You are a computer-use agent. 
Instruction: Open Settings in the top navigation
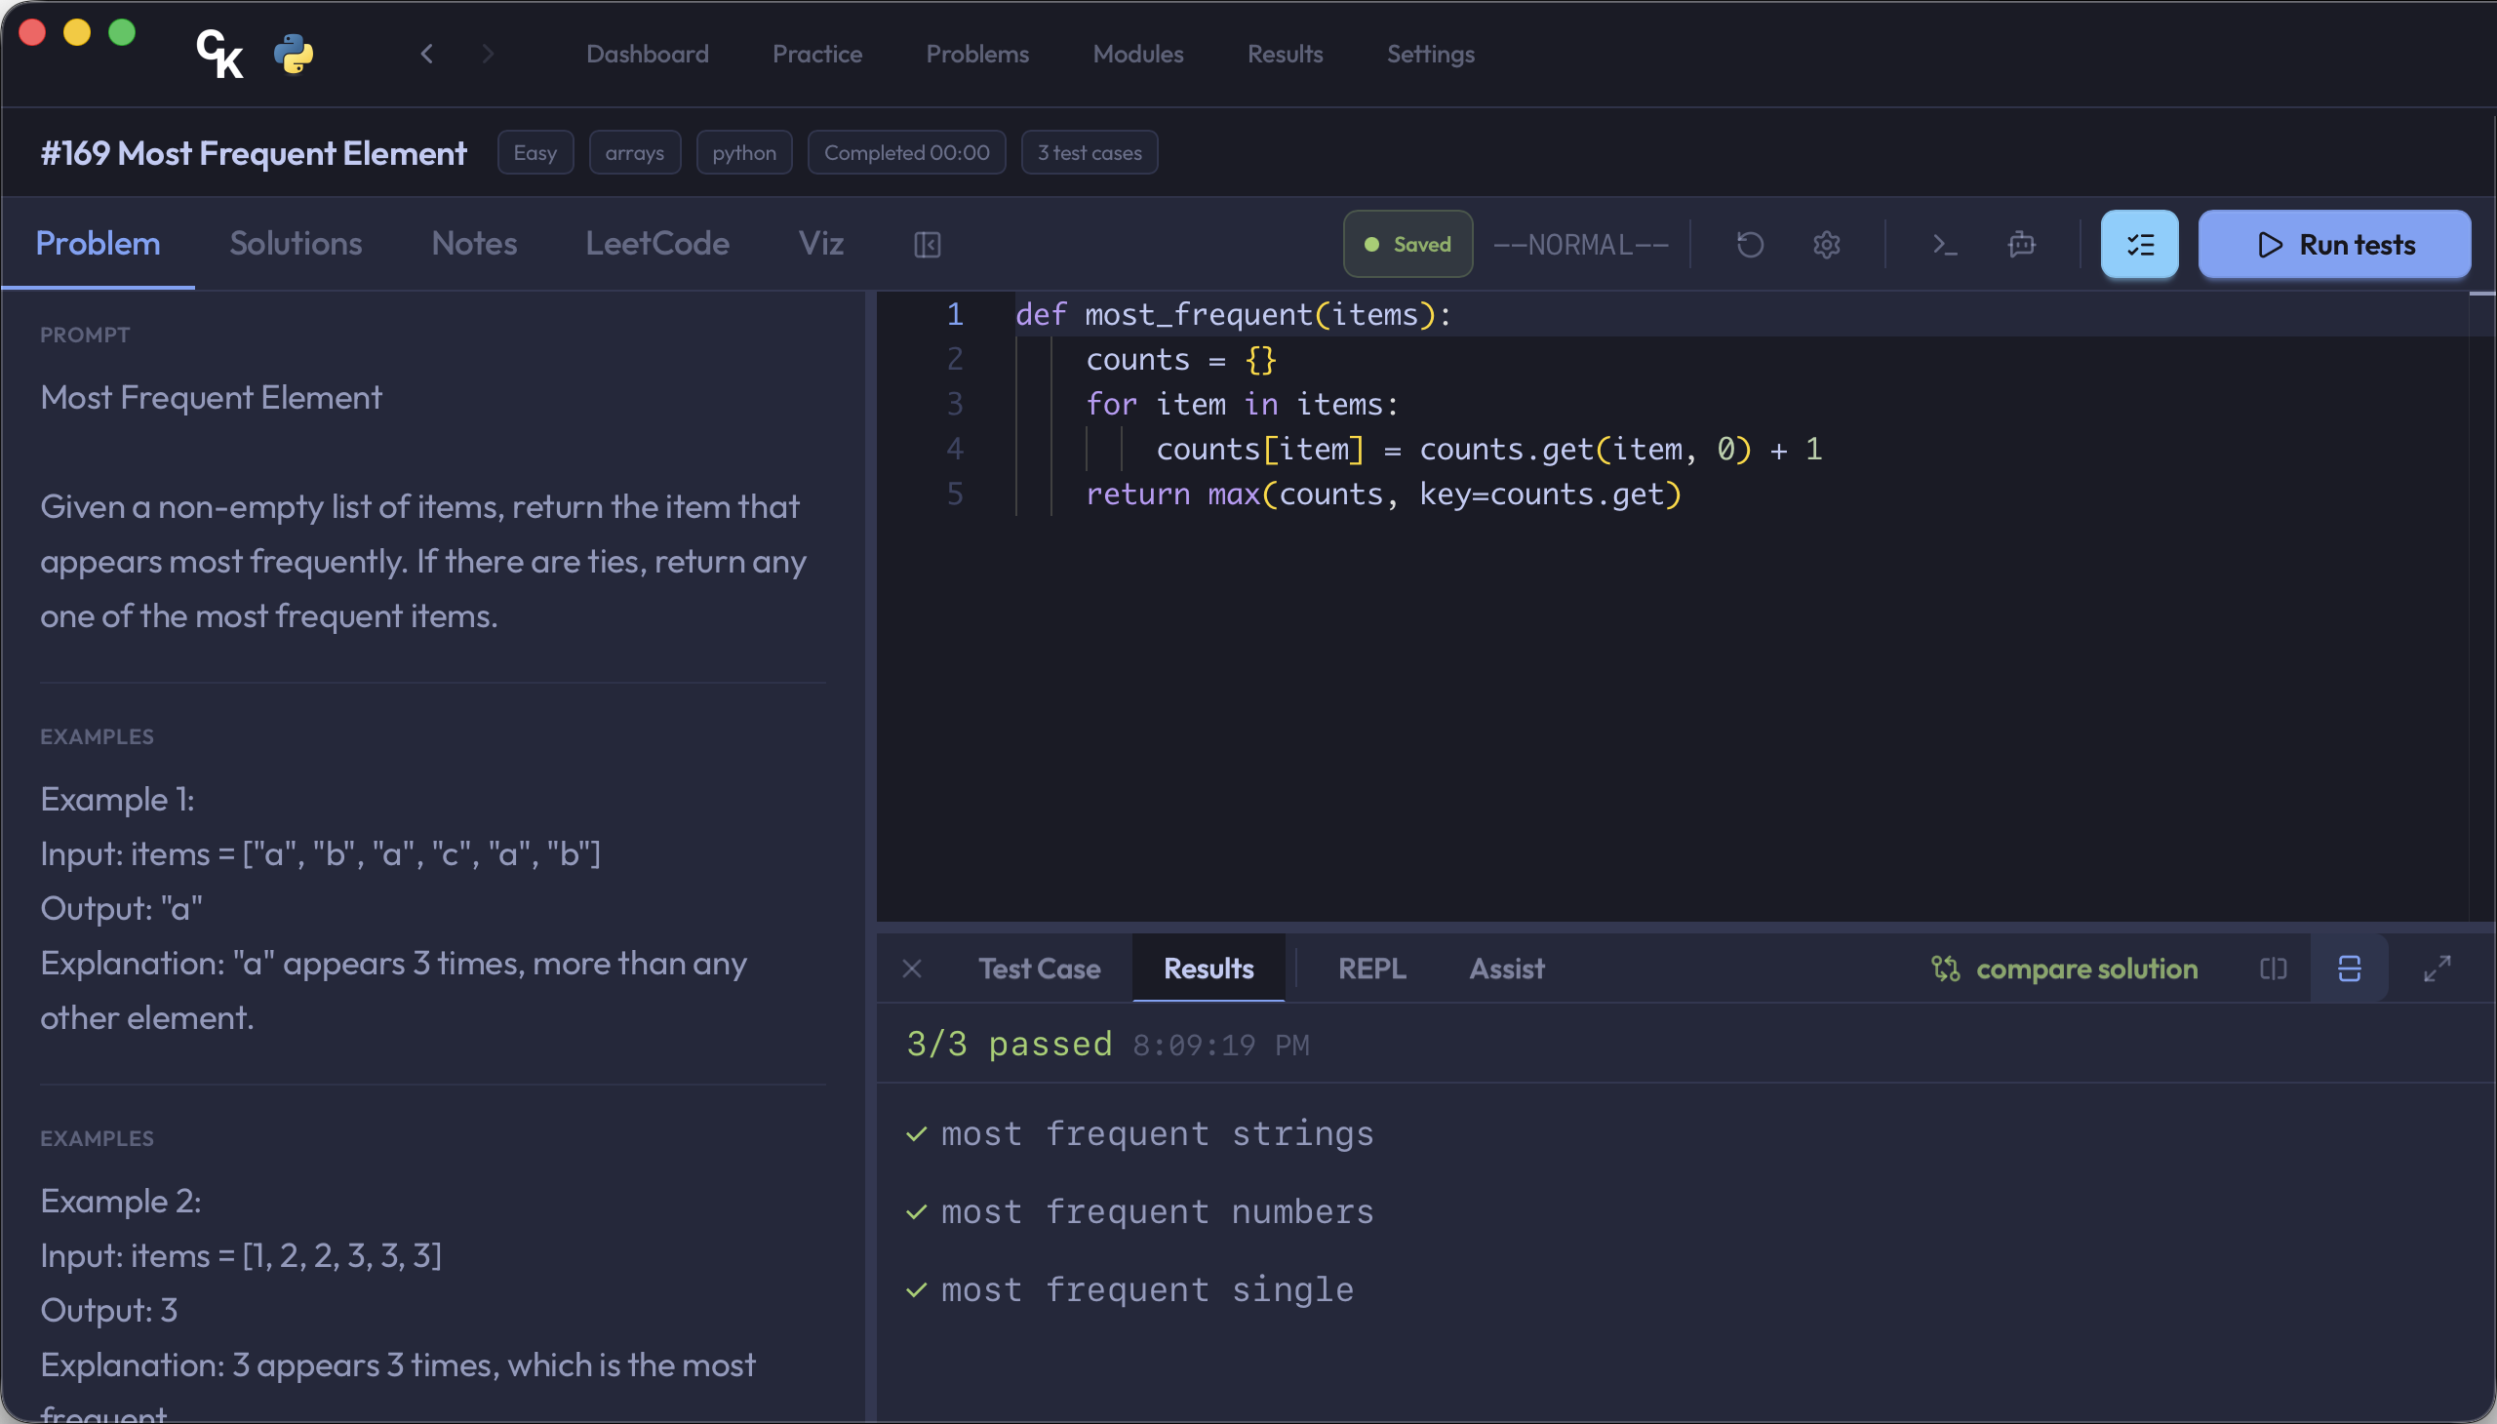(x=1431, y=54)
